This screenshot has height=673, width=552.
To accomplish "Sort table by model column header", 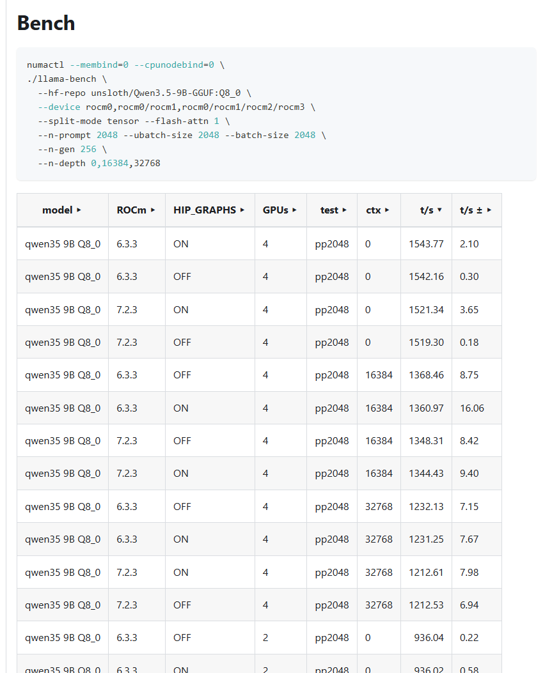I will pyautogui.click(x=62, y=210).
